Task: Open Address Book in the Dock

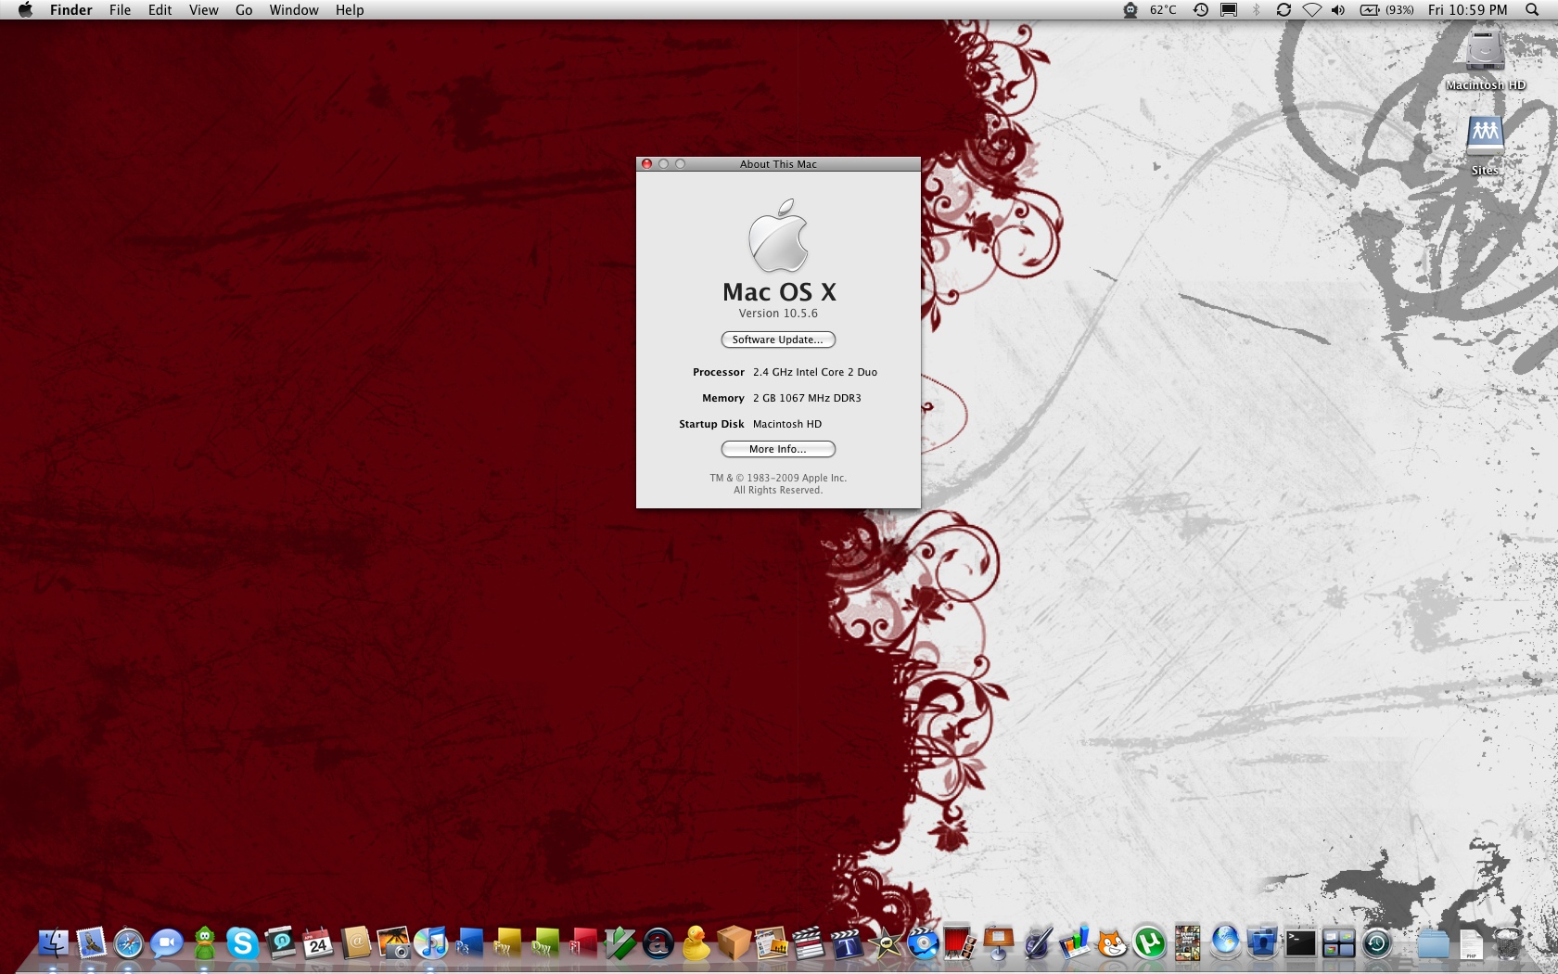Action: pyautogui.click(x=356, y=943)
